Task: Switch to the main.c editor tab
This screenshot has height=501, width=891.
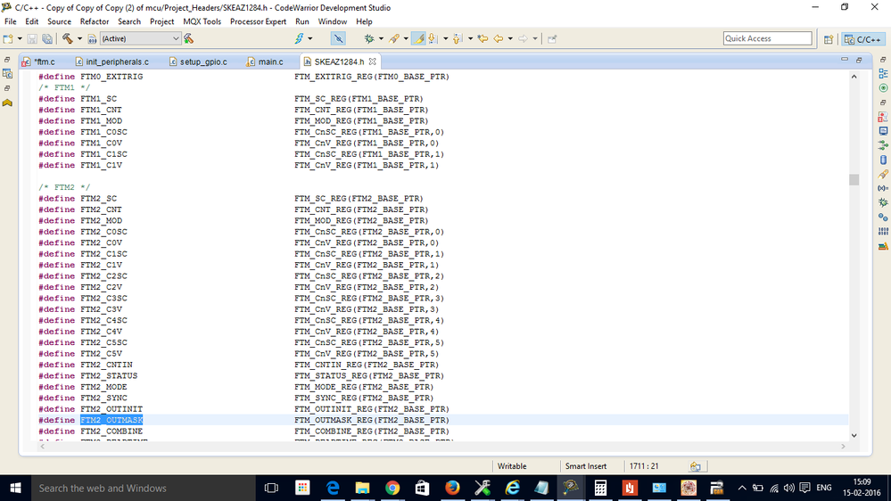Action: point(265,62)
